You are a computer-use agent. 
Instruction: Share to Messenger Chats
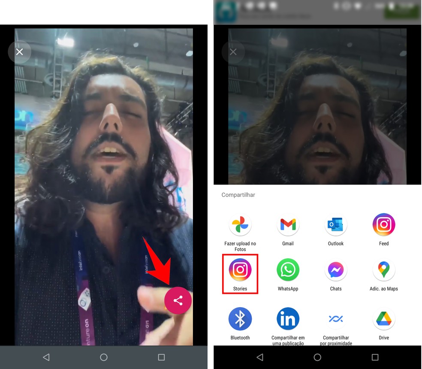336,275
